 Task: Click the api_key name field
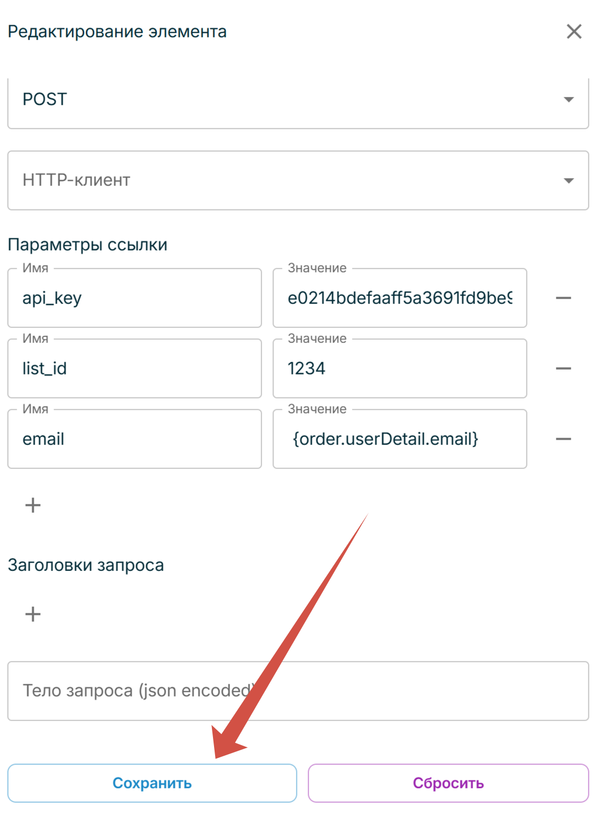click(x=134, y=298)
